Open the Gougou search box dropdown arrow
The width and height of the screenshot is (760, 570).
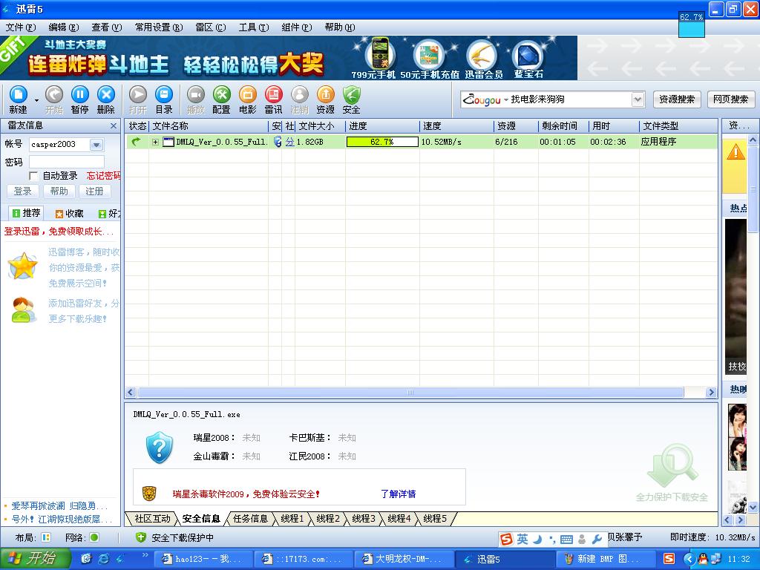pyautogui.click(x=638, y=99)
